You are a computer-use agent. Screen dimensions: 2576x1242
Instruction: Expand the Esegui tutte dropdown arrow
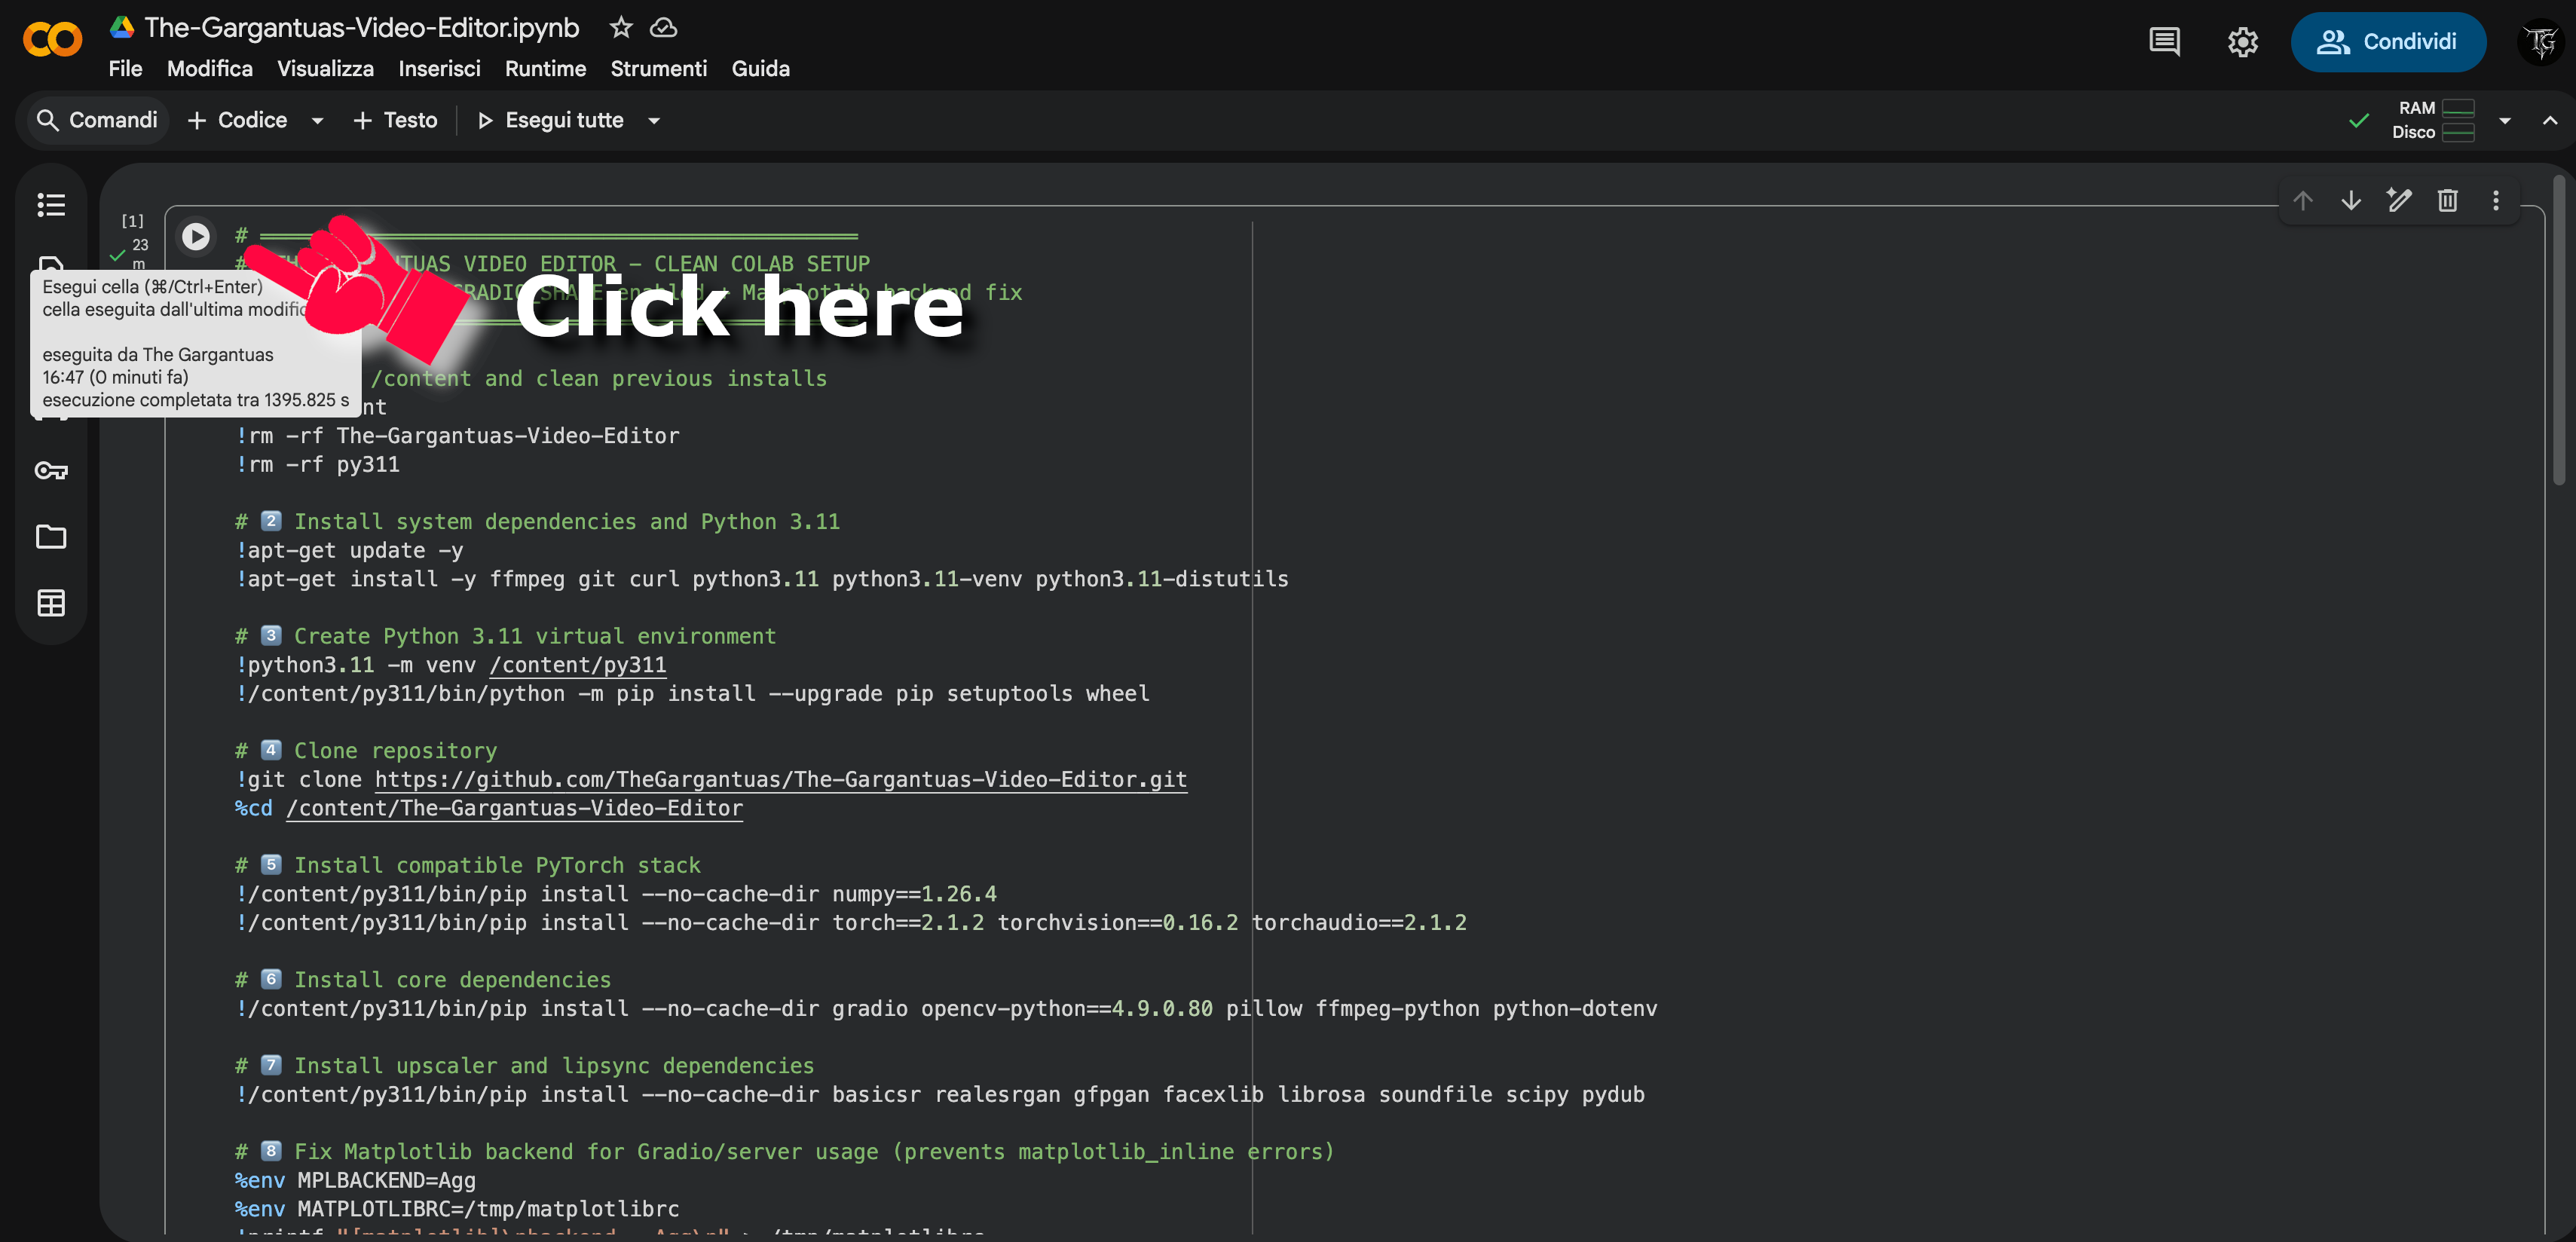(654, 121)
